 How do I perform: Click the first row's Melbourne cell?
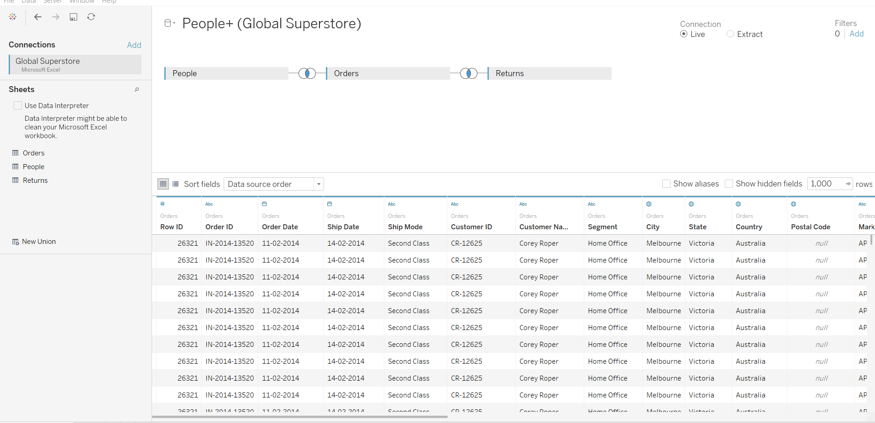[x=664, y=243]
